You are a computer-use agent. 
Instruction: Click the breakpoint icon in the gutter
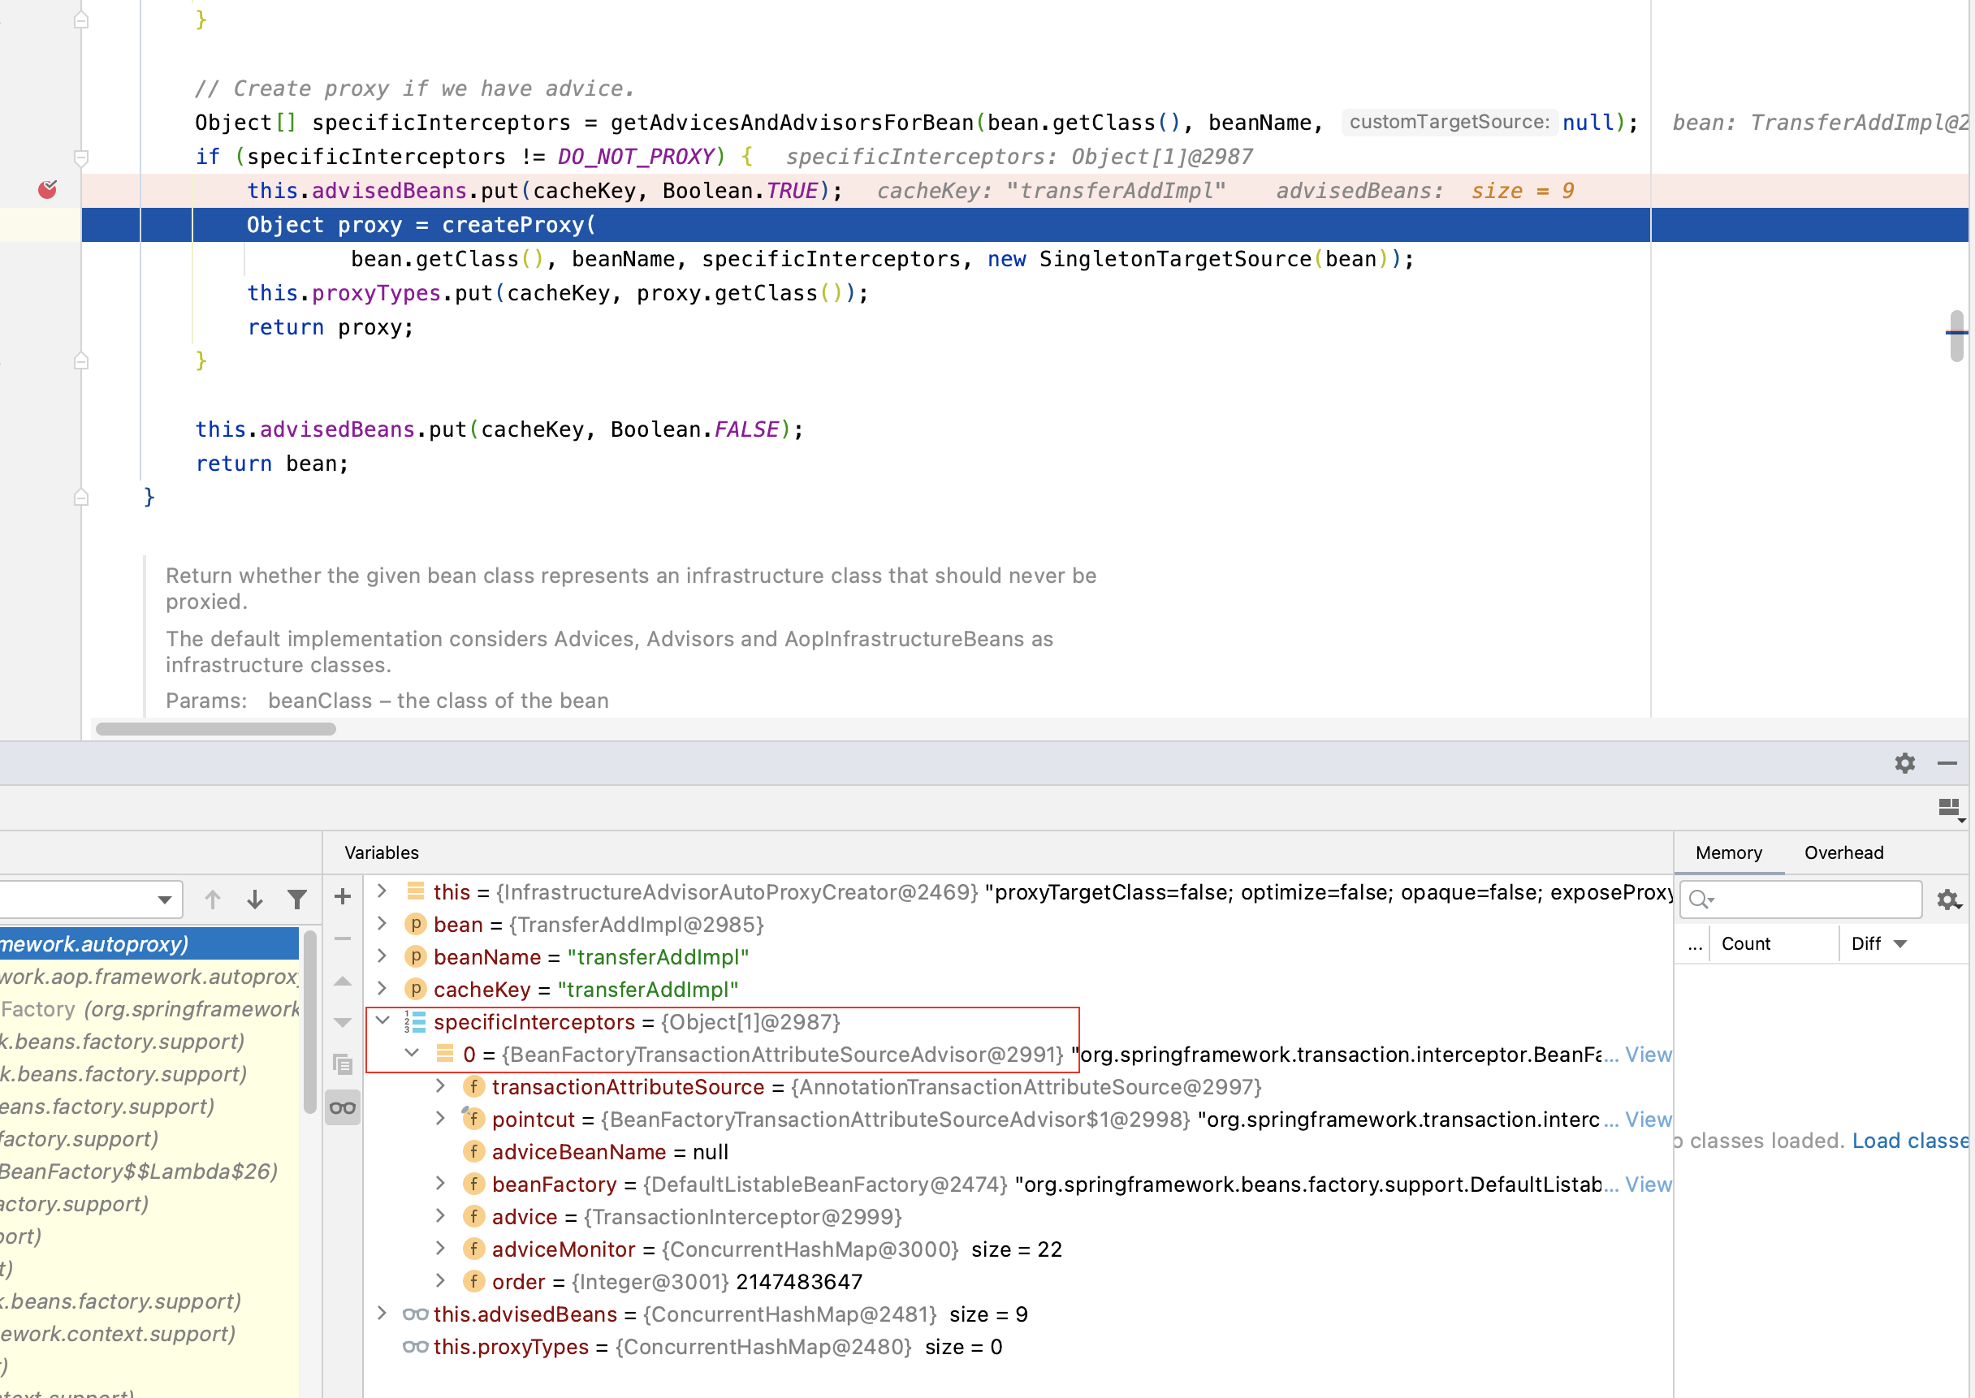(x=47, y=189)
